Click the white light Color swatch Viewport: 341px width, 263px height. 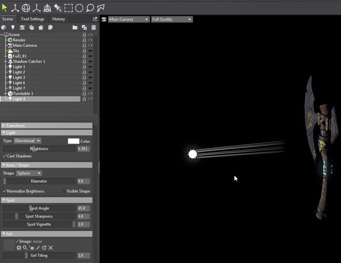73,141
